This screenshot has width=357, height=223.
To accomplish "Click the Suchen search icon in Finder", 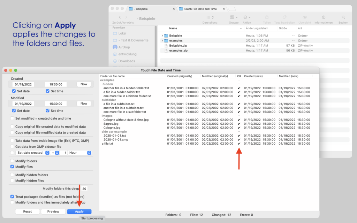I will 343,17.
